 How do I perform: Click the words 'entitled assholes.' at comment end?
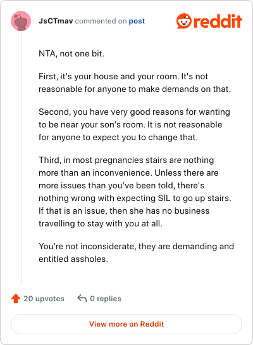(73, 259)
